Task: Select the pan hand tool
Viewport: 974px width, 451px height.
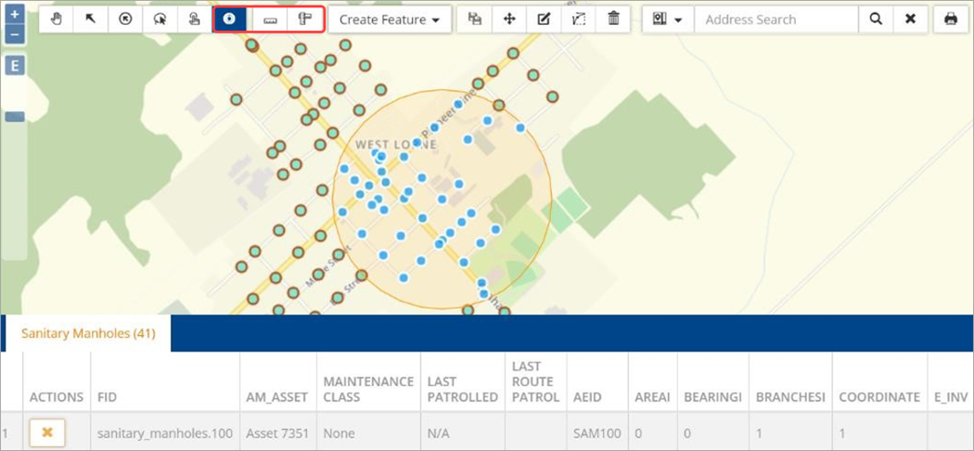Action: click(x=56, y=19)
